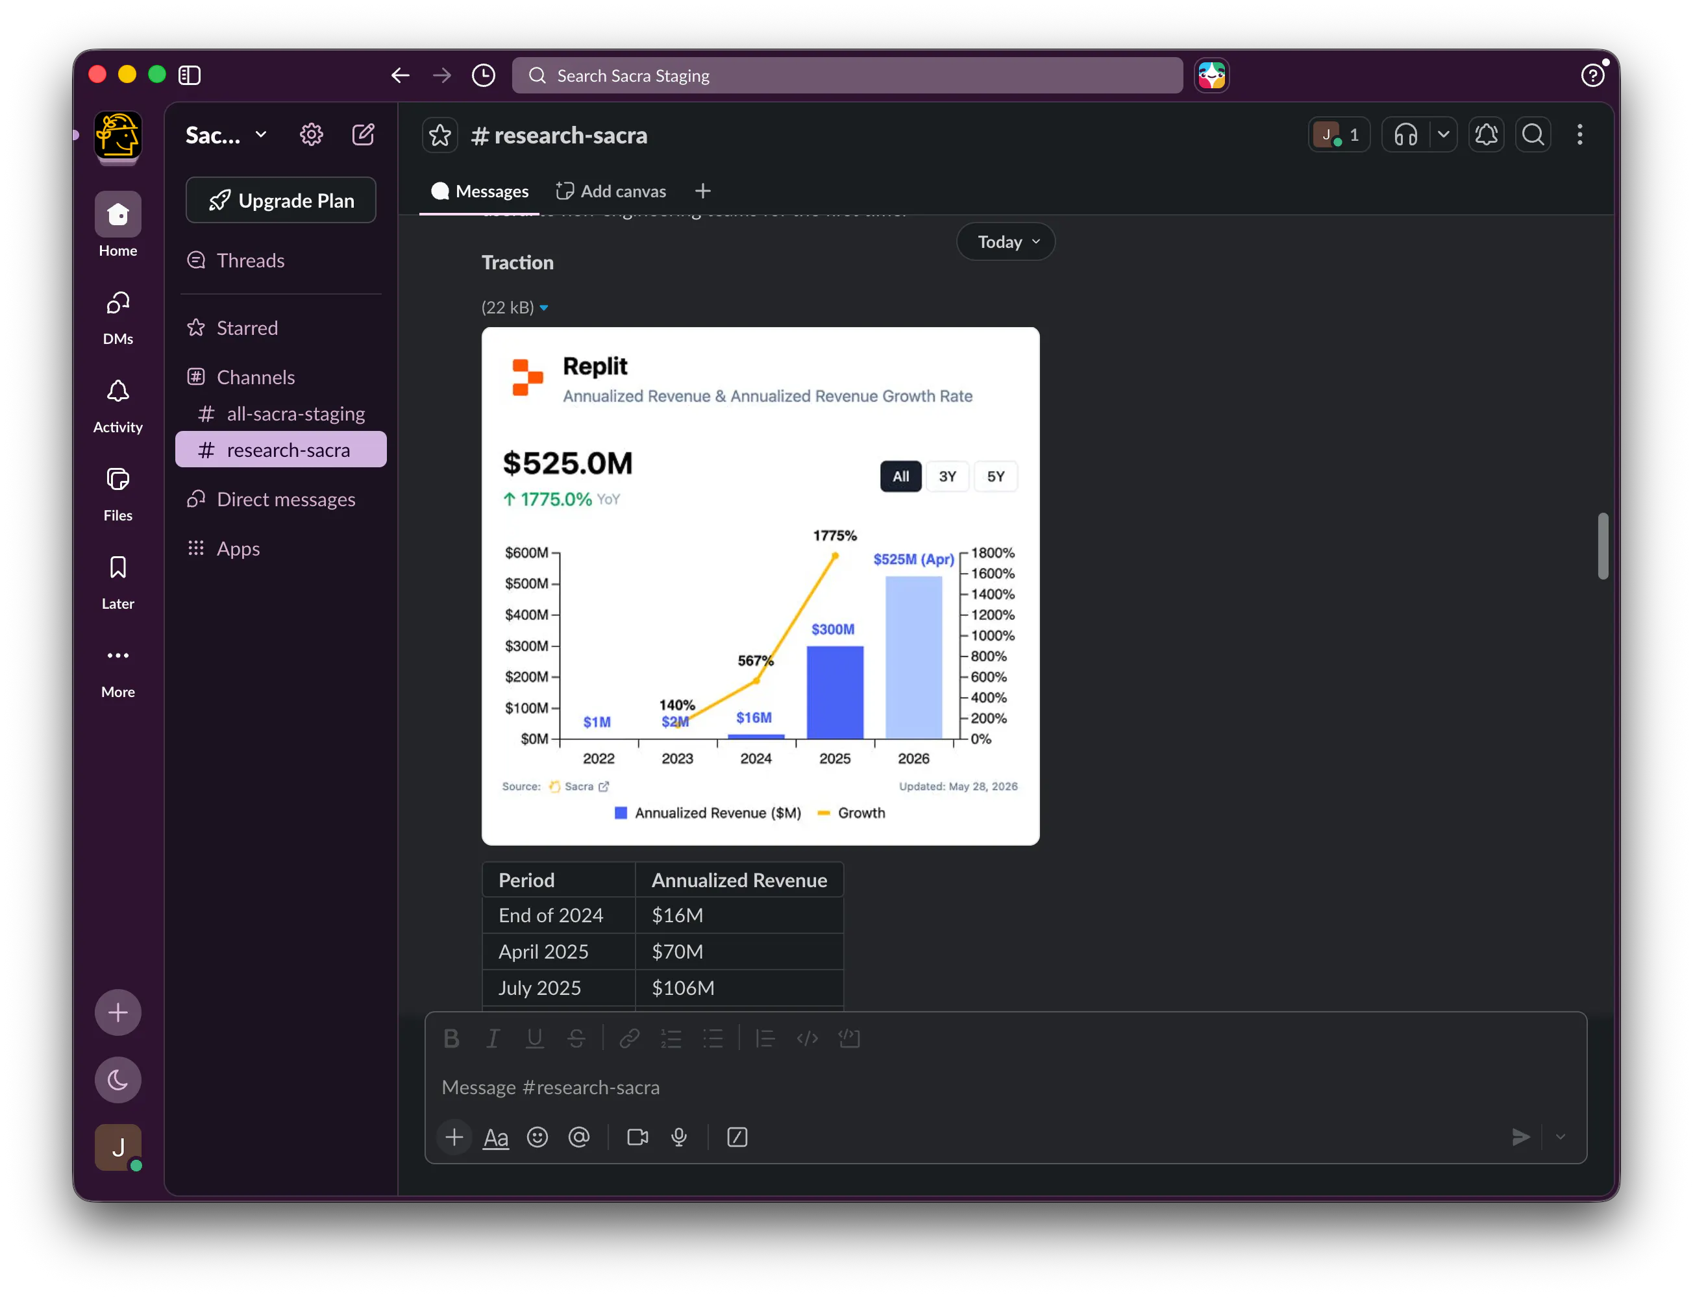The height and width of the screenshot is (1298, 1693).
Task: Add a new channel tab
Action: tap(702, 191)
